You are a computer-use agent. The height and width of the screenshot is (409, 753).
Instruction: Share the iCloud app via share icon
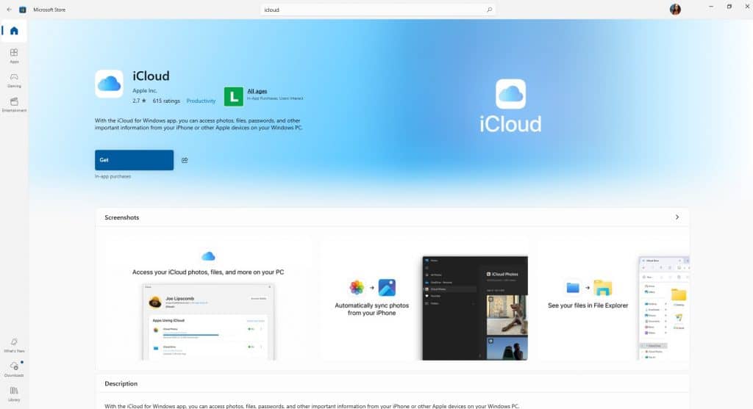pos(185,160)
